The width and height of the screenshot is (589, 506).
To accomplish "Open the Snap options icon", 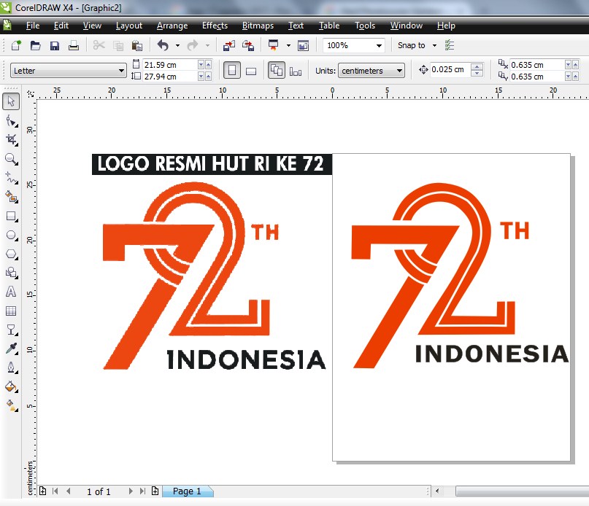I will tap(450, 45).
